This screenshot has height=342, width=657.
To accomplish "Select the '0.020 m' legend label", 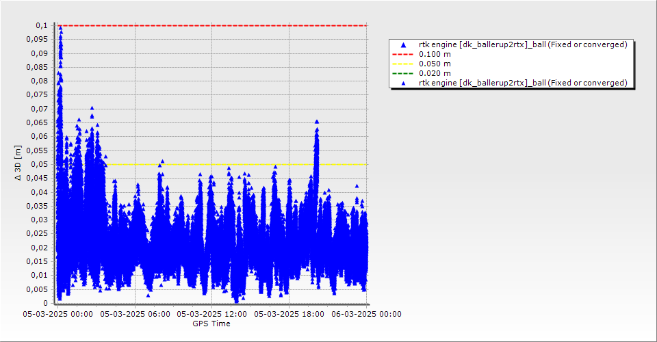I will tap(435, 74).
